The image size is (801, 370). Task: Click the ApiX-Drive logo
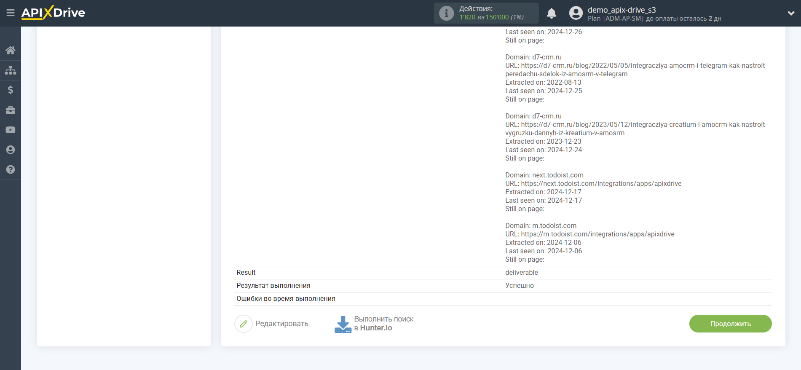[x=53, y=13]
